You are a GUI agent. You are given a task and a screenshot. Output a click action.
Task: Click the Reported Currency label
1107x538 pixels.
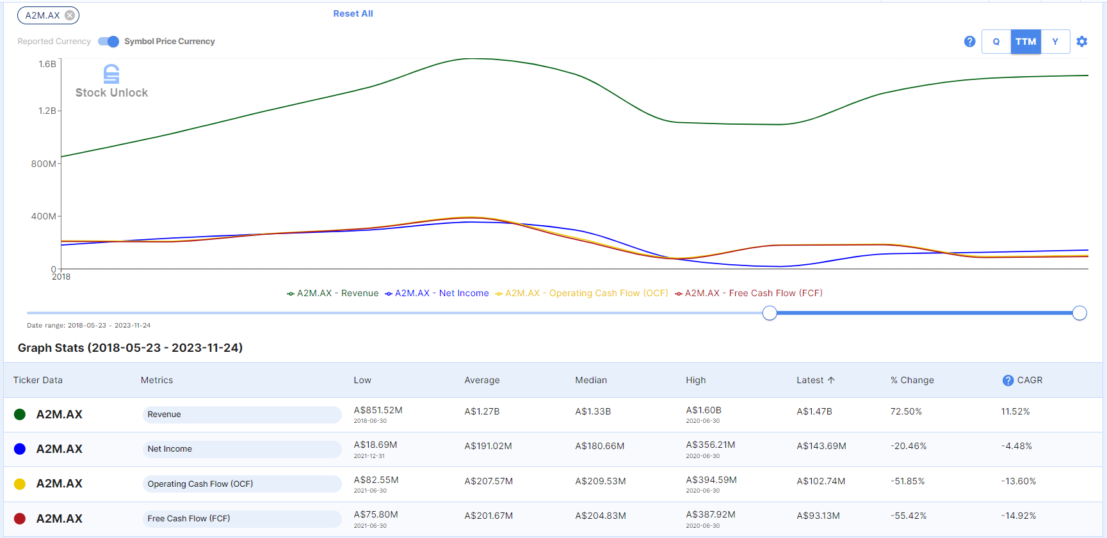(54, 42)
